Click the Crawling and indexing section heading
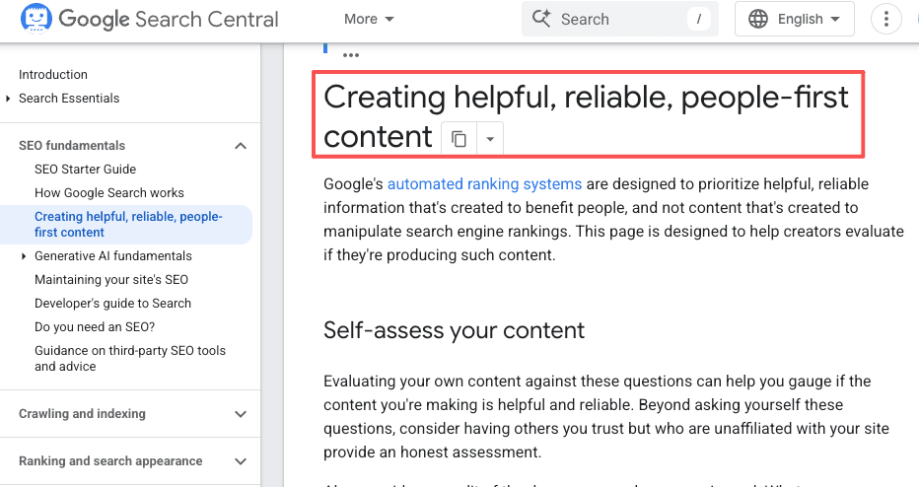The height and width of the screenshot is (487, 919). click(x=82, y=414)
